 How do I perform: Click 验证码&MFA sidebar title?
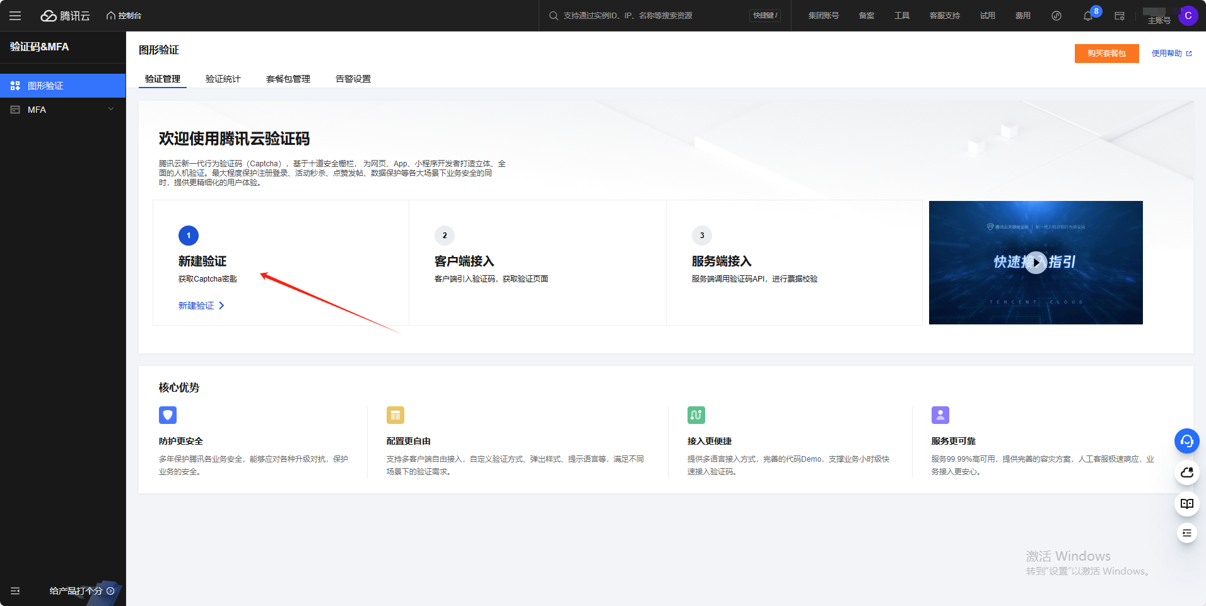[40, 47]
